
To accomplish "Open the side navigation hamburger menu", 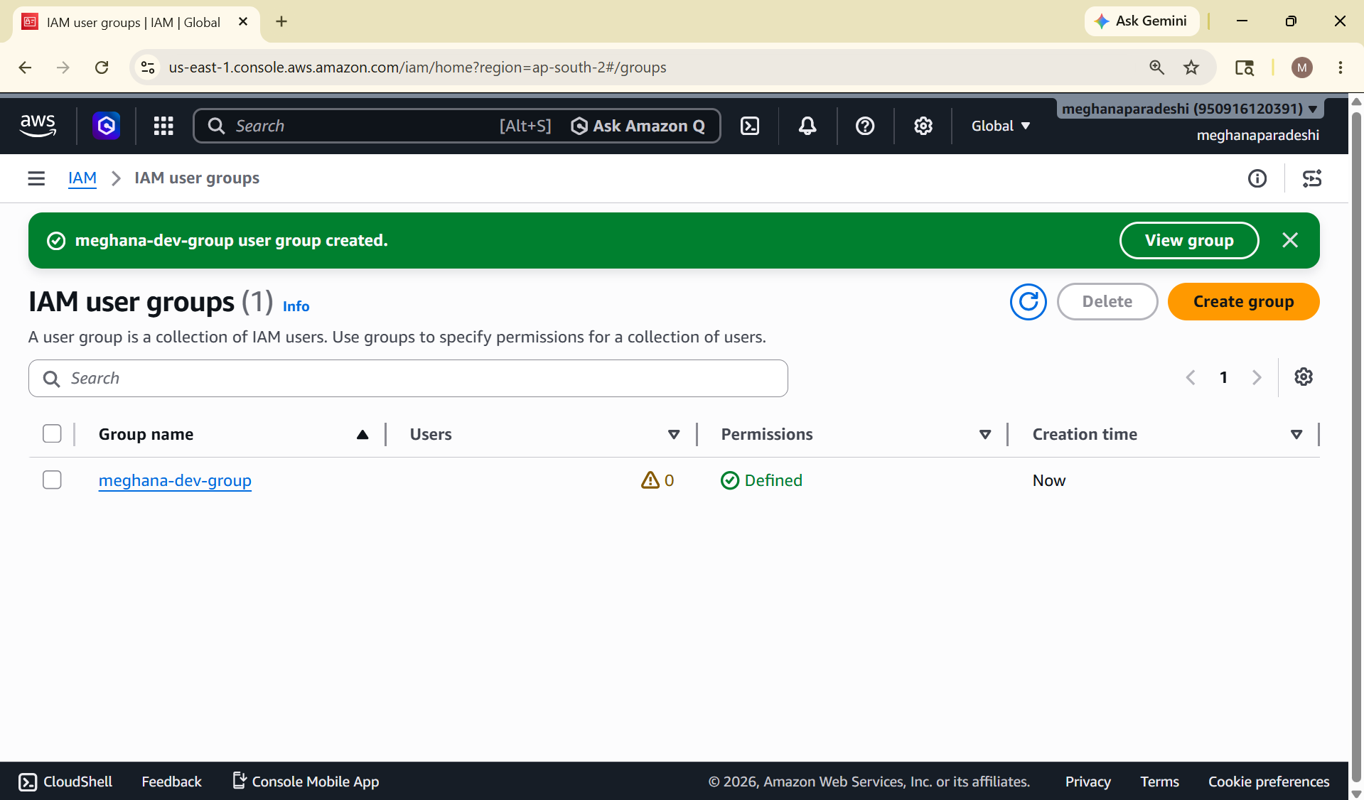I will point(36,178).
